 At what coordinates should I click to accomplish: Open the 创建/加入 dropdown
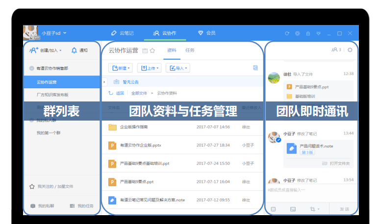coord(46,50)
